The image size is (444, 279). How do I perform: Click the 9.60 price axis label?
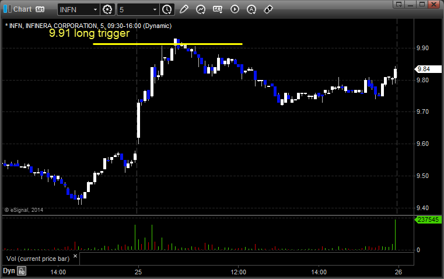pyautogui.click(x=422, y=144)
